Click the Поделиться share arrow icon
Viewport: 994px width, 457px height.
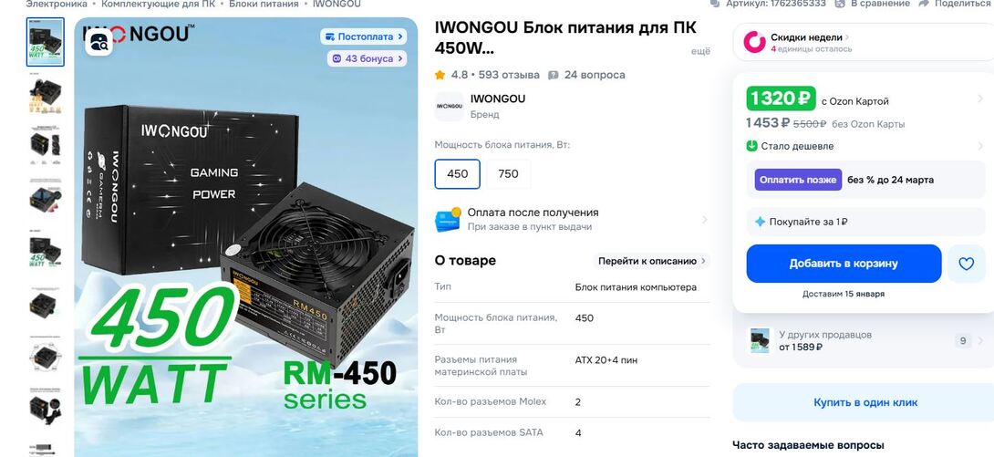(924, 3)
